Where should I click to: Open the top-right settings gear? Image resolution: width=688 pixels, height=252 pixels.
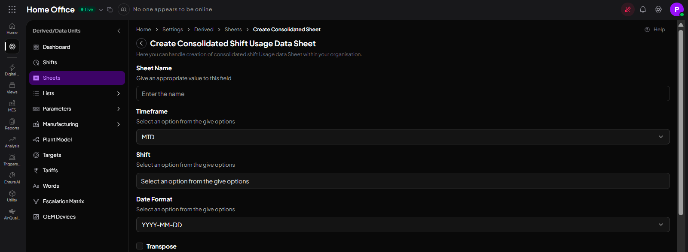pyautogui.click(x=658, y=9)
